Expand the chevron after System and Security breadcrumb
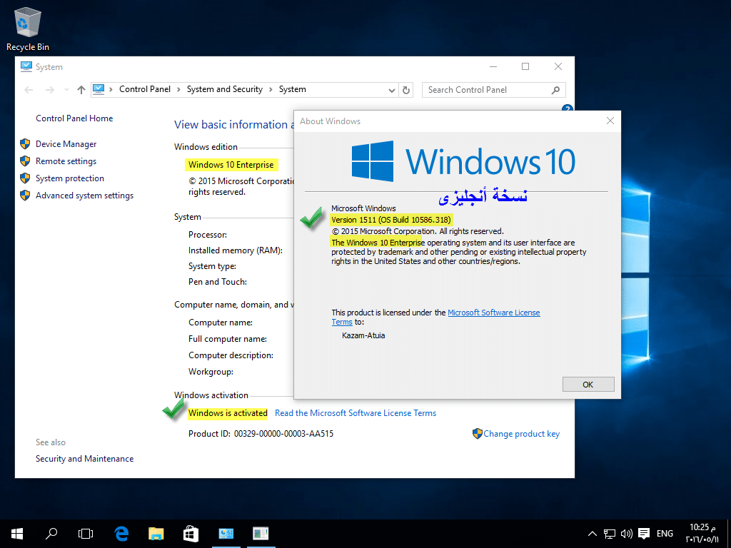 (271, 89)
